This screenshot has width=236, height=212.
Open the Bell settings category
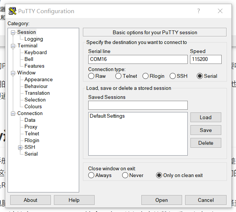29,59
